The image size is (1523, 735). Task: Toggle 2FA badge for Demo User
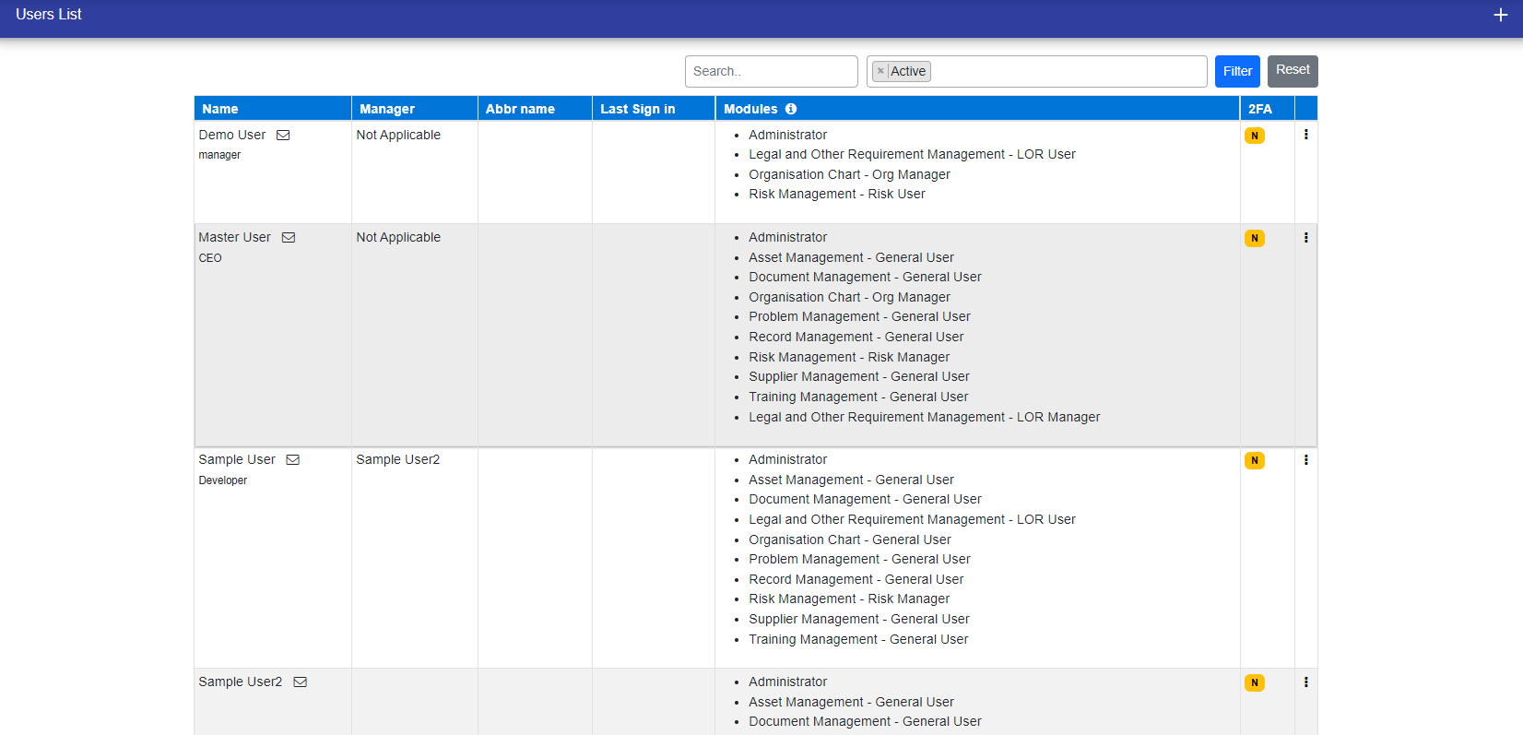[1254, 136]
